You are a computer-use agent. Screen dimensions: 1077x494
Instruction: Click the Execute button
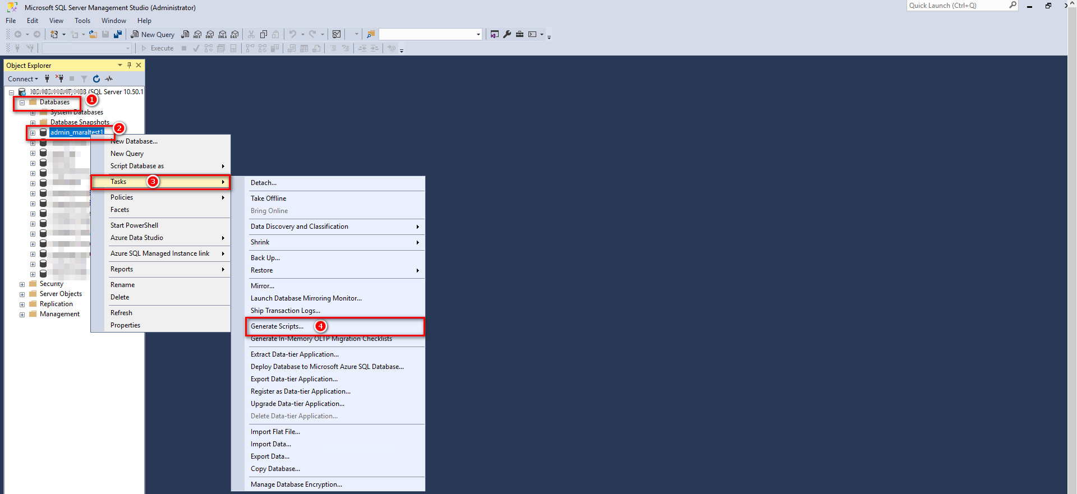click(x=158, y=48)
